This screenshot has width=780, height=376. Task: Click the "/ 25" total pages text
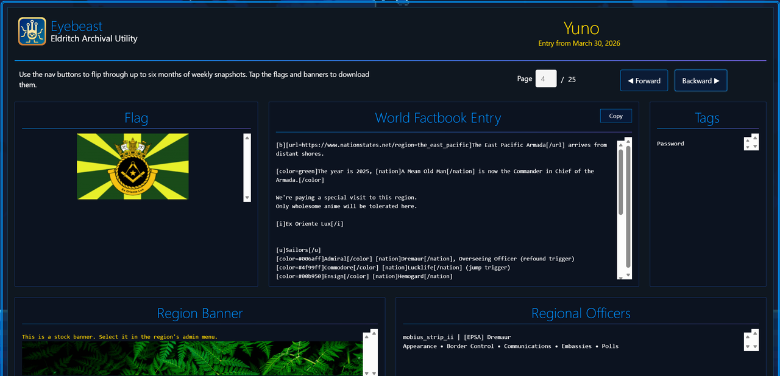(x=568, y=79)
